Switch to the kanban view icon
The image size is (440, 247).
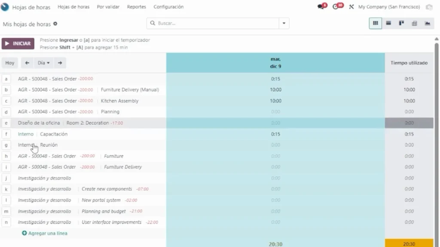pyautogui.click(x=401, y=23)
